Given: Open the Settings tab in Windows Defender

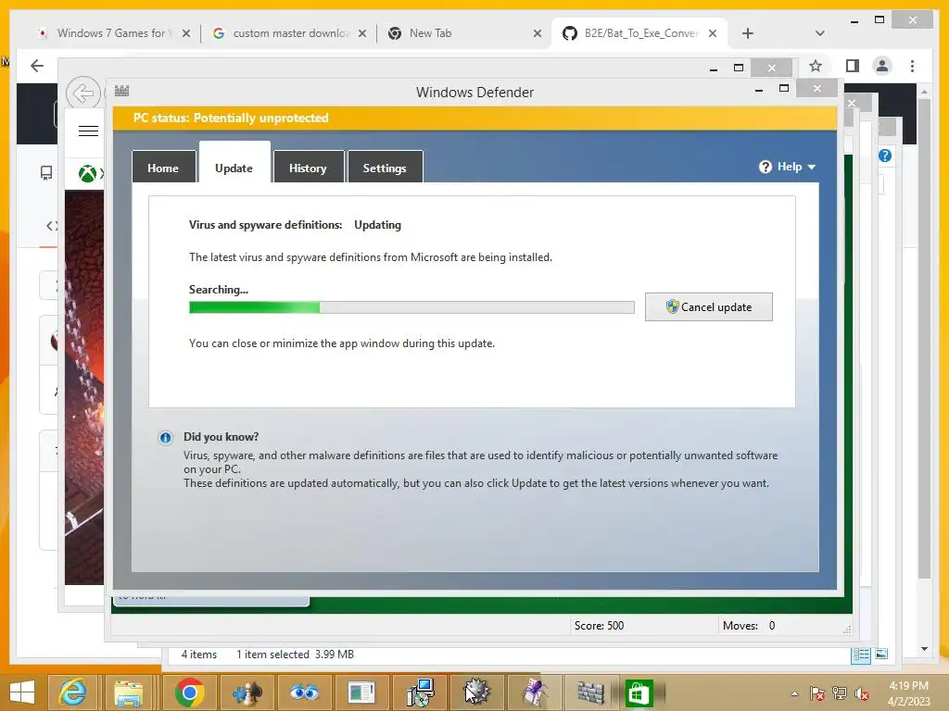Looking at the screenshot, I should click(x=385, y=167).
